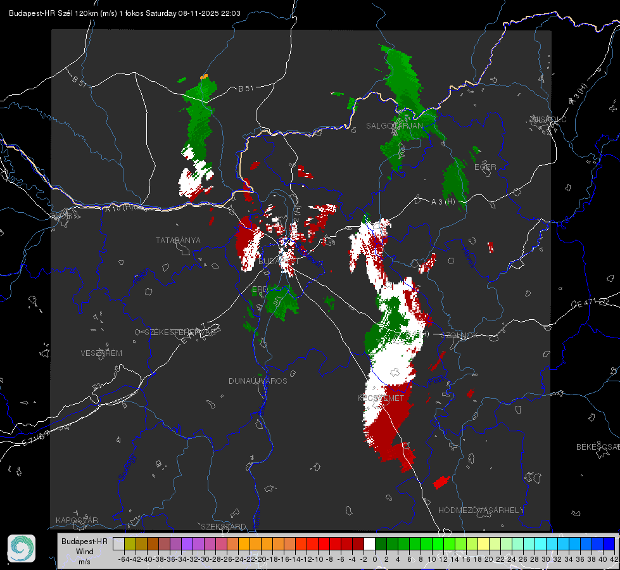Click the legend value -20
This screenshot has height=570, width=620.
[261, 559]
